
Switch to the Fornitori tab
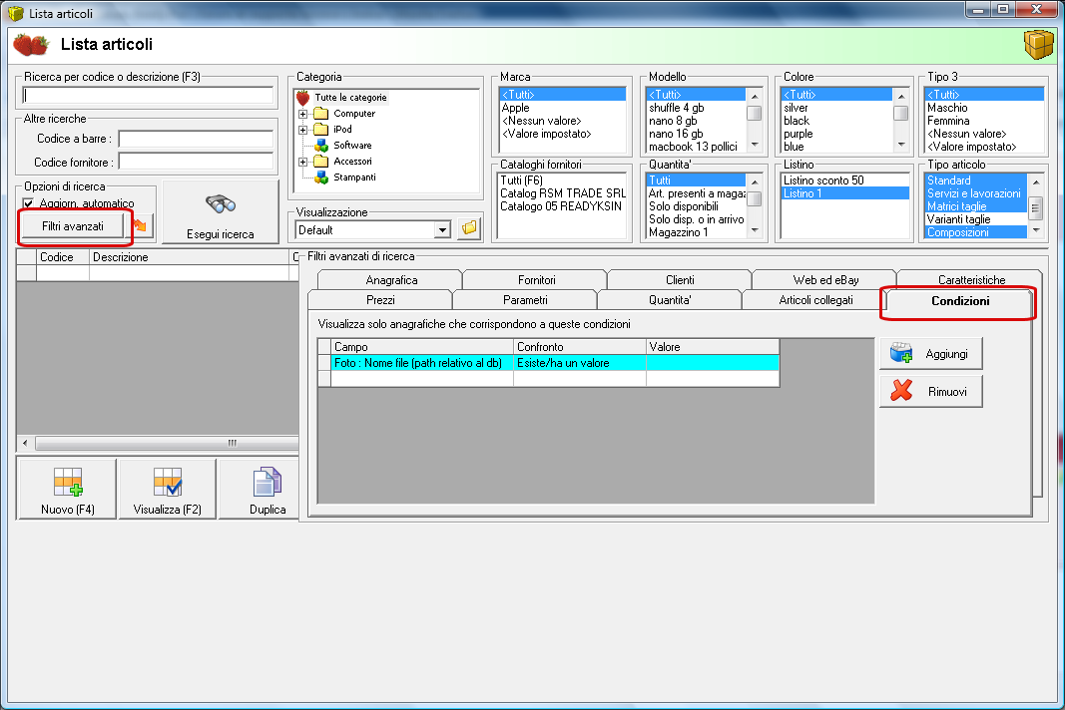537,279
